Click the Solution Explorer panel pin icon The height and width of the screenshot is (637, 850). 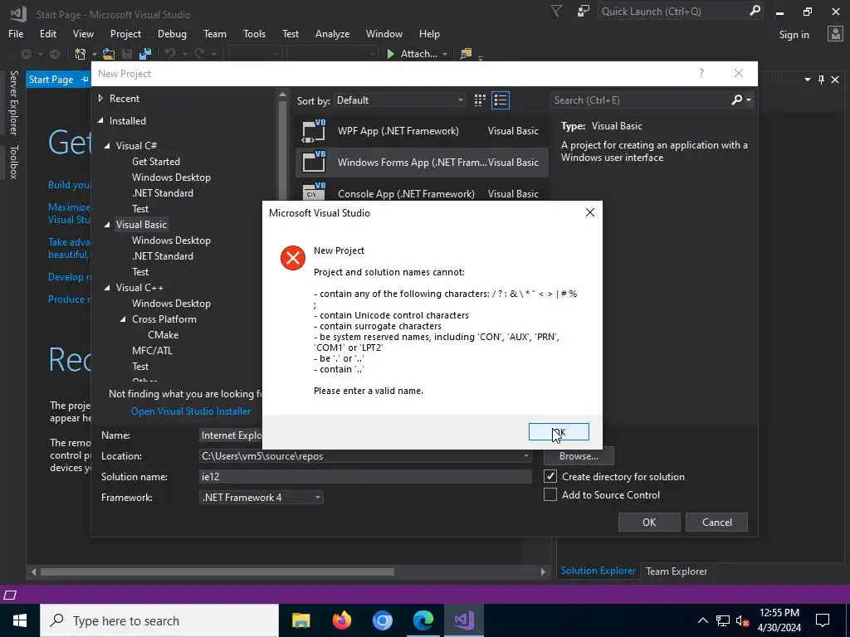[x=821, y=80]
